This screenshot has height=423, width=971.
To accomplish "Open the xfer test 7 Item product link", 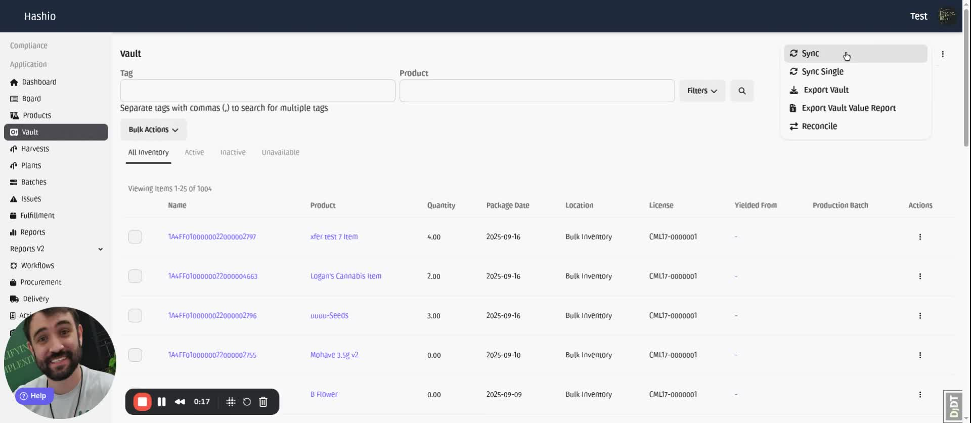I will tap(334, 237).
